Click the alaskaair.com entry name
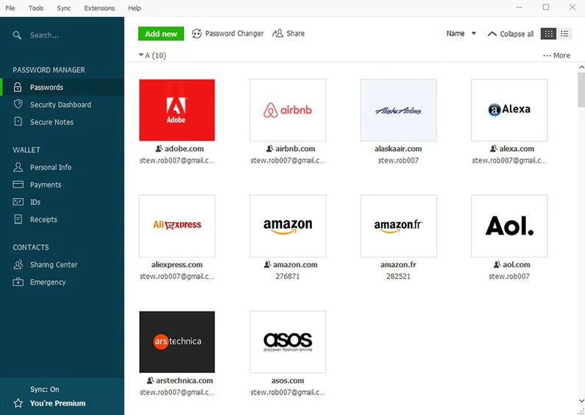The width and height of the screenshot is (585, 415). click(398, 149)
